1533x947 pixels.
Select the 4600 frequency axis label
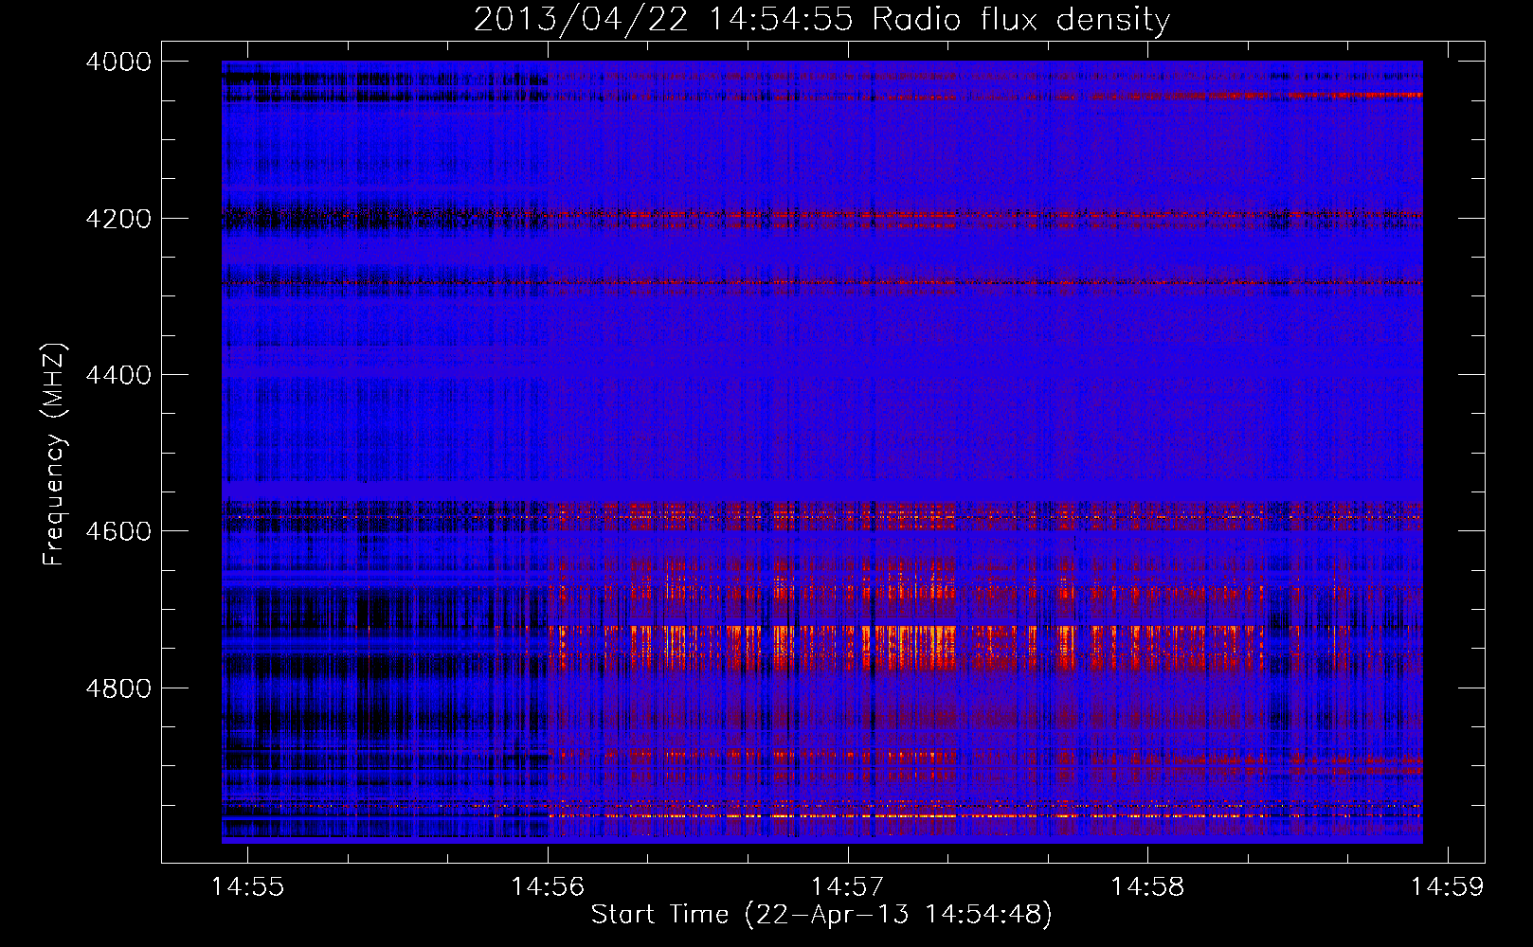point(118,531)
